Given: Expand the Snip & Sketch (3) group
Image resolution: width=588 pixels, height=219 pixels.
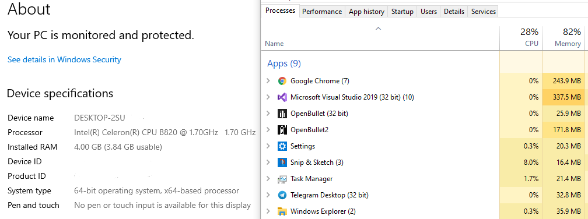Looking at the screenshot, I should [268, 163].
